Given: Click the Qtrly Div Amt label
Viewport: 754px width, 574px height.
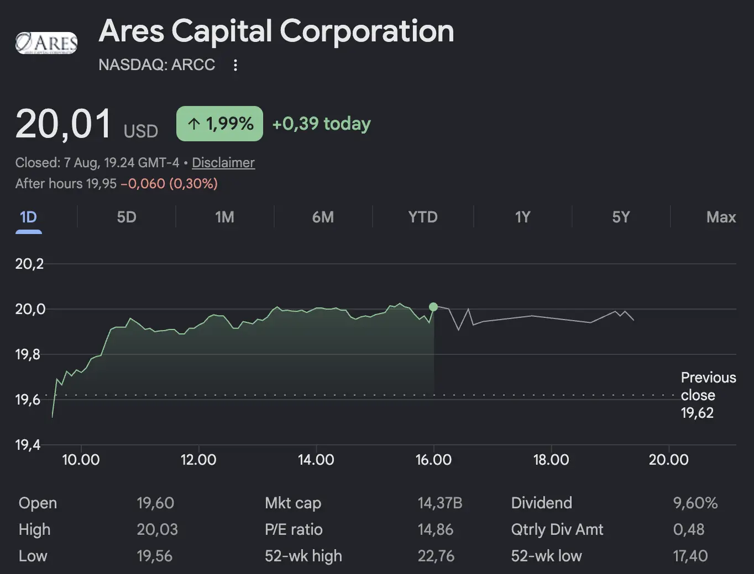Looking at the screenshot, I should coord(557,529).
